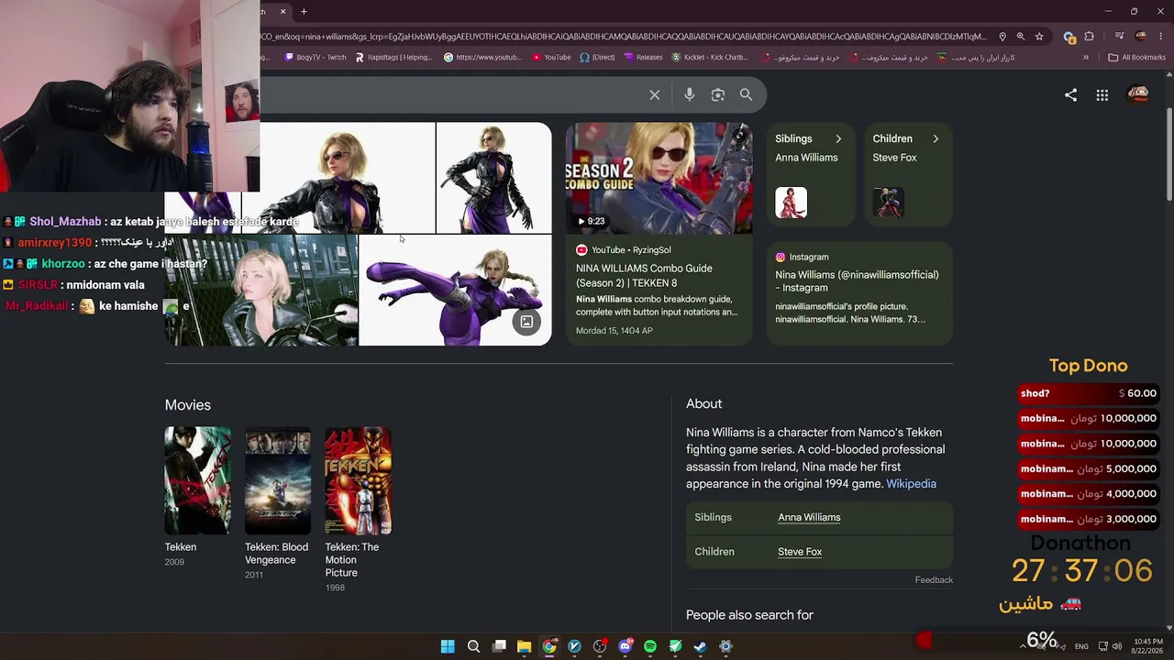Image resolution: width=1174 pixels, height=660 pixels.
Task: Open Google Lens image search
Action: 718,94
